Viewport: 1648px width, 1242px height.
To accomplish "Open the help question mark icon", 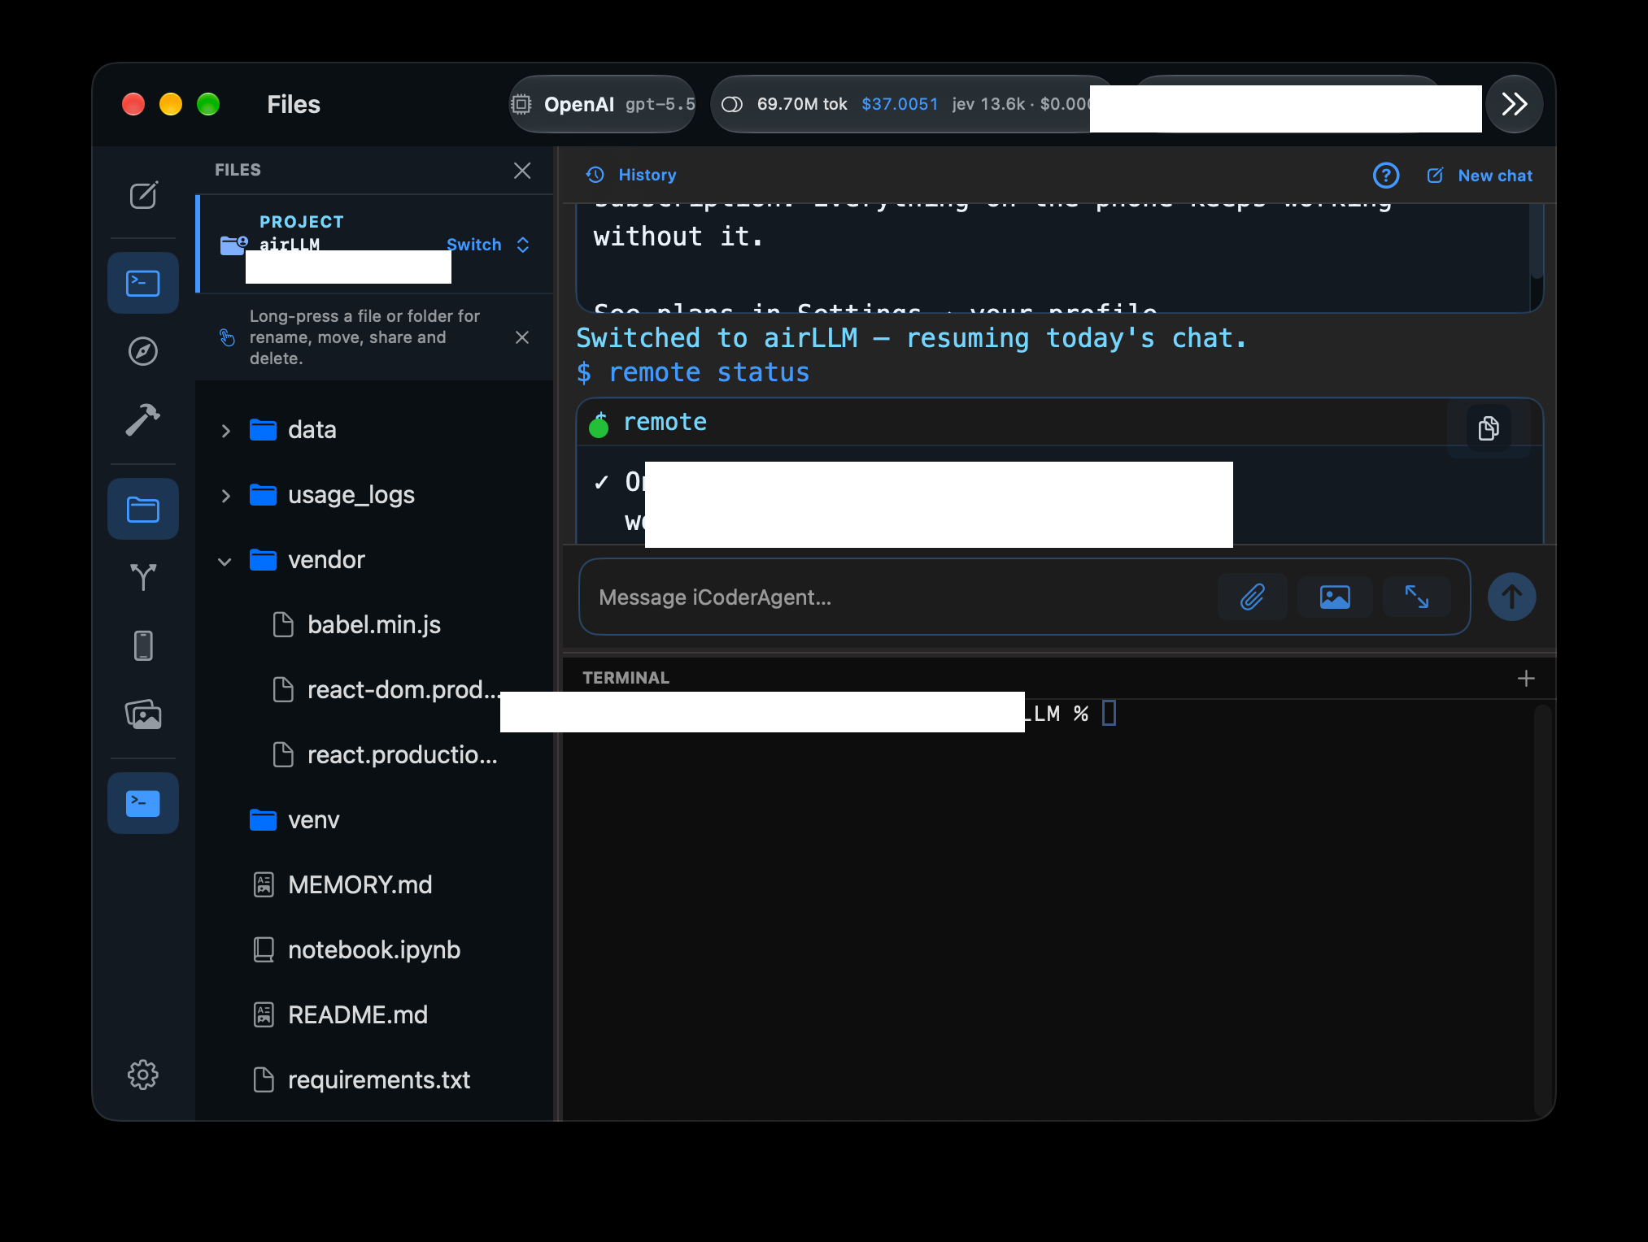I will [x=1386, y=176].
